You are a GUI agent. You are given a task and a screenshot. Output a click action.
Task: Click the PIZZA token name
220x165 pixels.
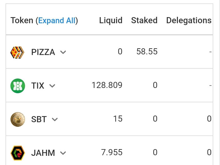[43, 52]
